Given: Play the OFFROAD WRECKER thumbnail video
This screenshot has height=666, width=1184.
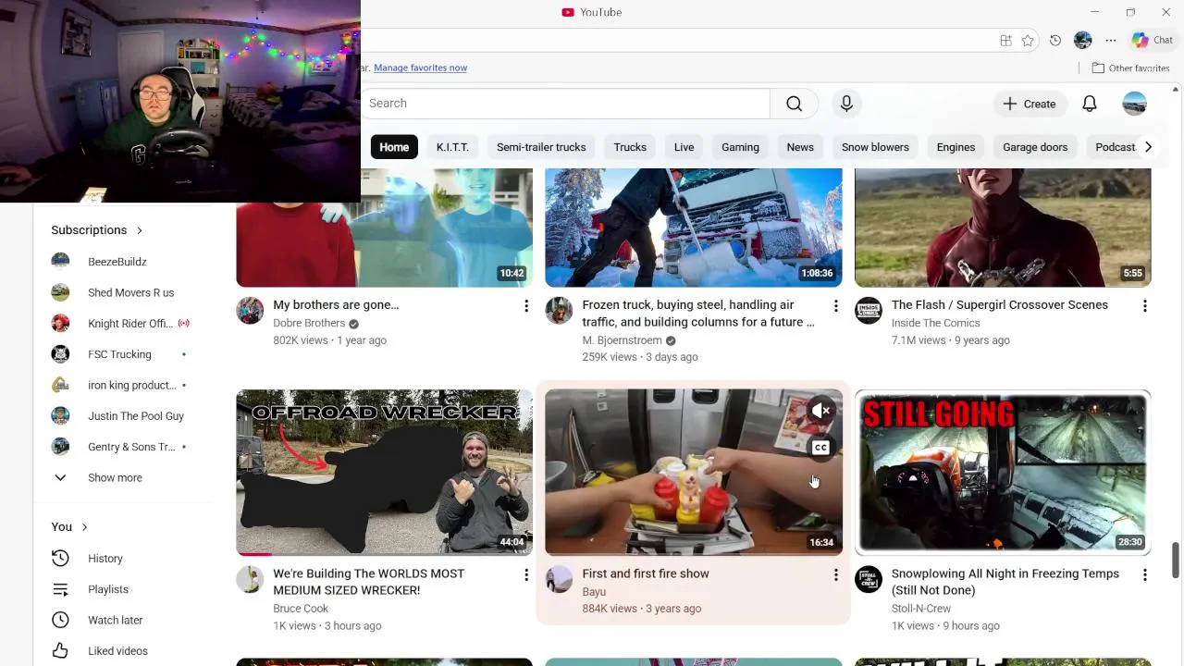Looking at the screenshot, I should 384,473.
